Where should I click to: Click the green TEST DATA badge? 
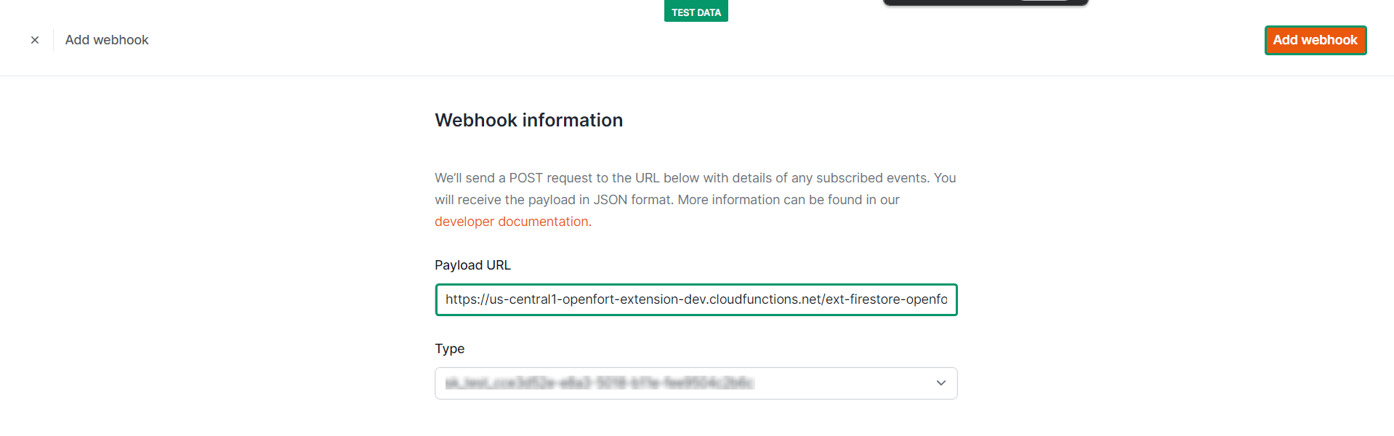(696, 12)
